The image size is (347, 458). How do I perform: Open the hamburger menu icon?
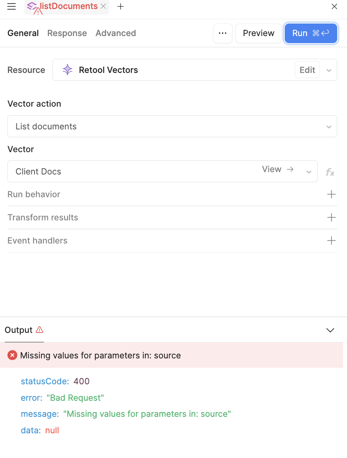point(11,6)
